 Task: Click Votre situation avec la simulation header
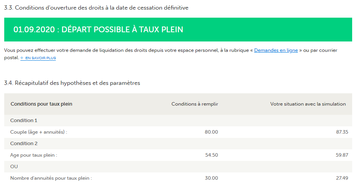click(x=308, y=104)
